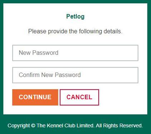Screen dimensions: 151x134
Task: Click the word 'details' in the instruction line
Action: (113, 31)
